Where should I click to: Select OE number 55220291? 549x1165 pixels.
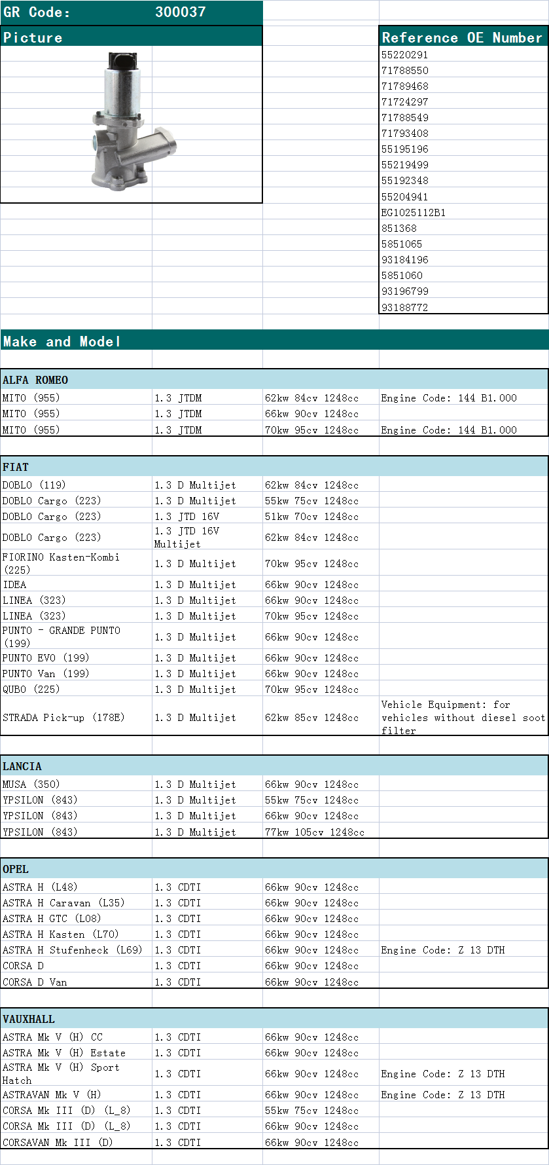point(463,54)
